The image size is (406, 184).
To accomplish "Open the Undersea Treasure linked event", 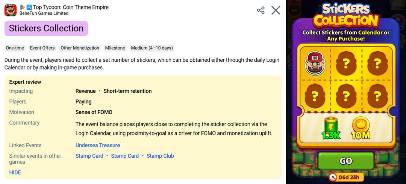I will click(98, 145).
